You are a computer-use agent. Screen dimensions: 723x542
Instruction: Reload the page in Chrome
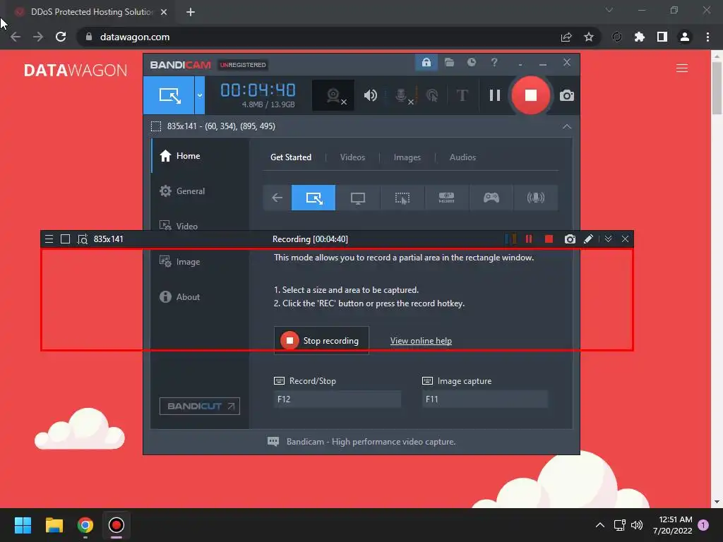(61, 37)
